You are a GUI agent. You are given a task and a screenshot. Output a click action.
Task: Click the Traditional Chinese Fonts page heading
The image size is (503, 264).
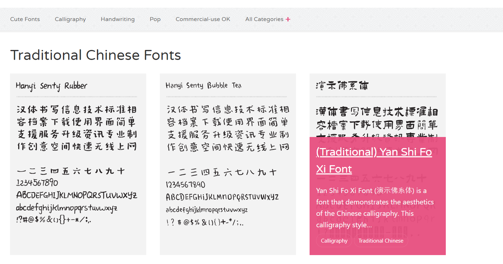coord(96,55)
